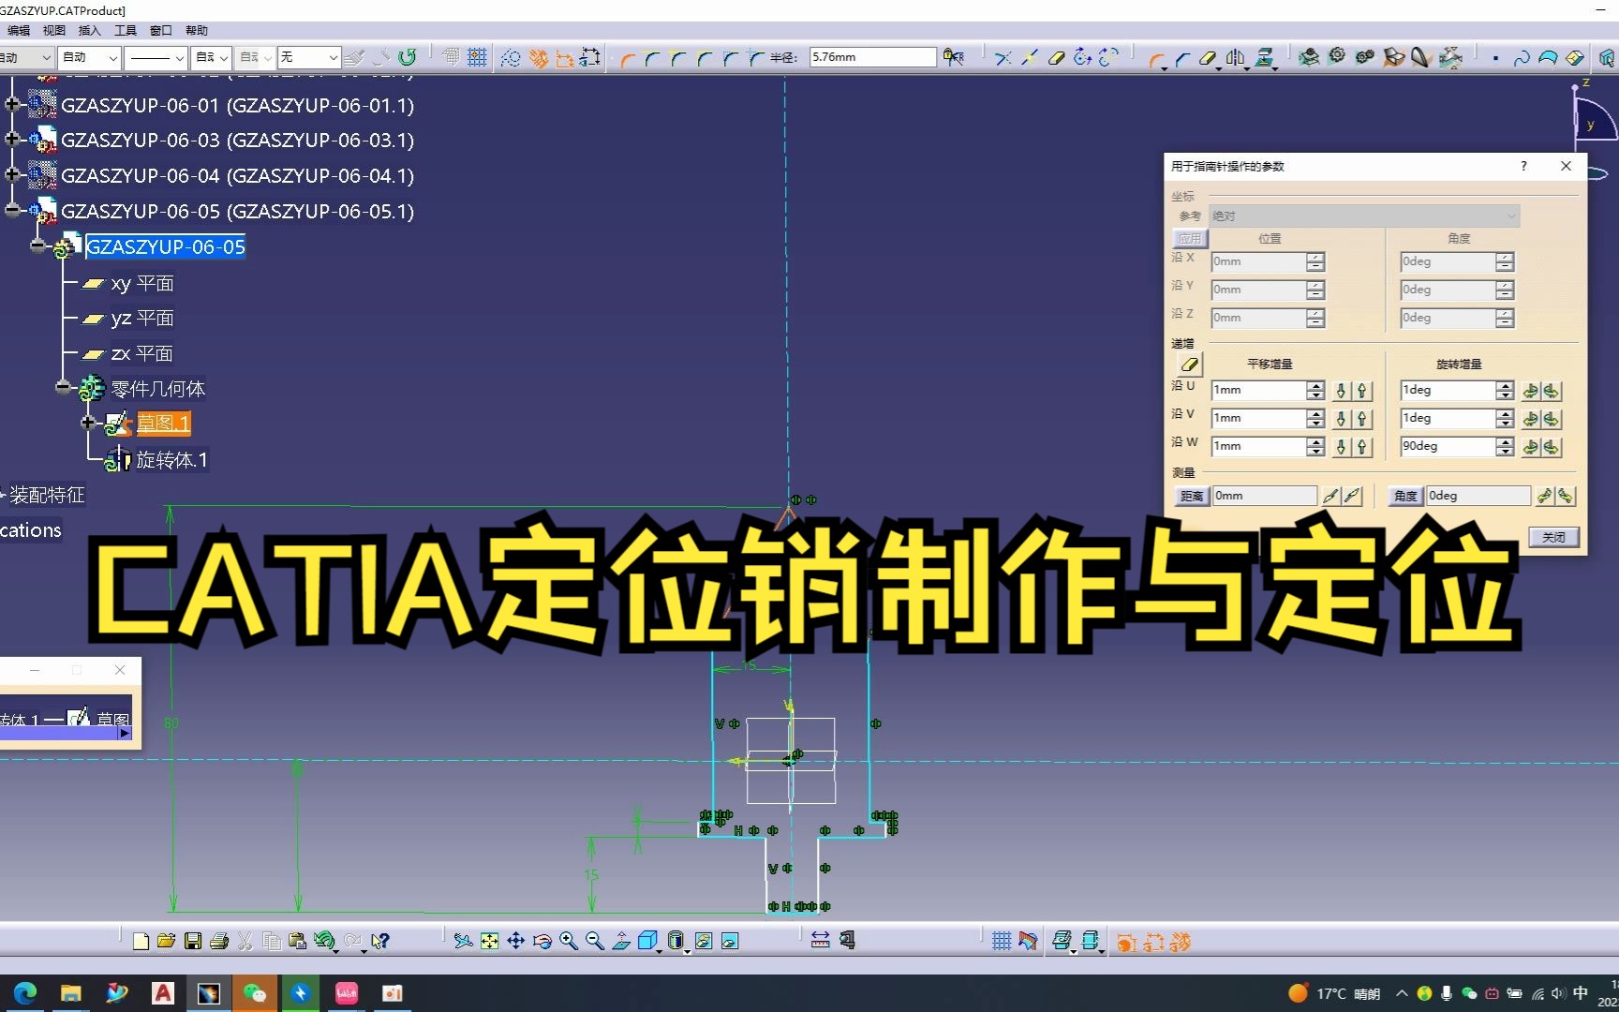Click the 半径 5.76mm input field
Screen dimensions: 1619x1012
[x=871, y=57]
